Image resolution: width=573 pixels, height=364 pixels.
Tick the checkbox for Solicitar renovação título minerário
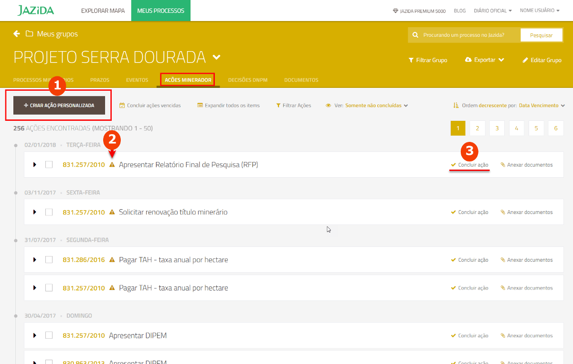pyautogui.click(x=49, y=212)
